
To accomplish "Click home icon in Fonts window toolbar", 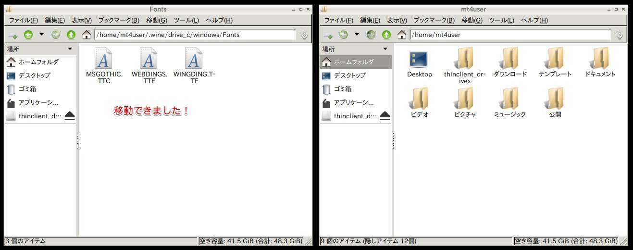I will (x=87, y=35).
